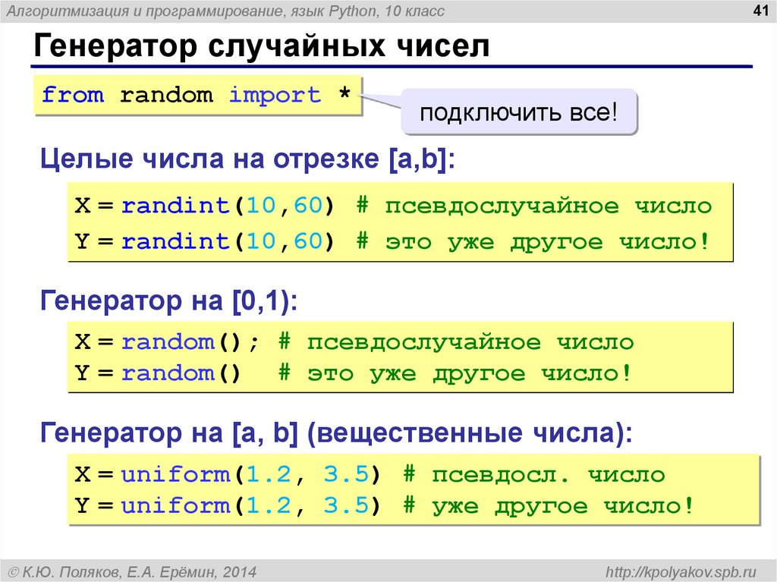The height and width of the screenshot is (582, 777).
Task: Click the comment '# уже другое число!'
Action: tap(549, 505)
